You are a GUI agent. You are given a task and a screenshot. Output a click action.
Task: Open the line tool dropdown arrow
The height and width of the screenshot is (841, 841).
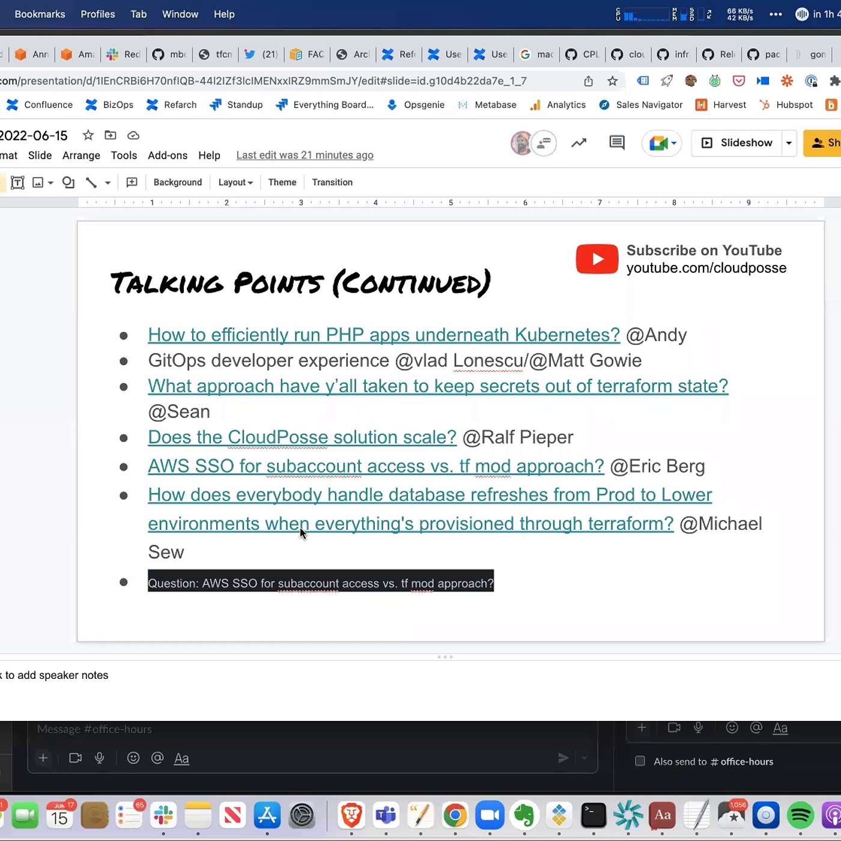click(108, 183)
